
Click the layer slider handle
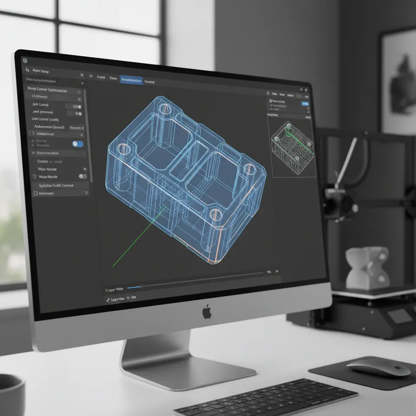[x=142, y=286]
